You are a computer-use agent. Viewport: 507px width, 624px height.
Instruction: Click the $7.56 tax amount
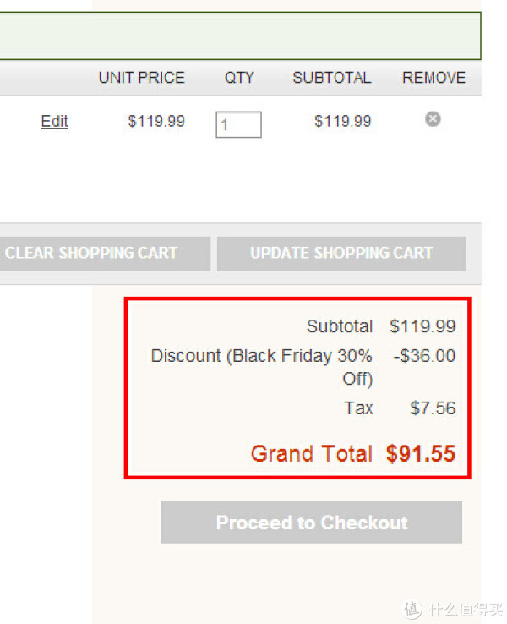click(433, 408)
